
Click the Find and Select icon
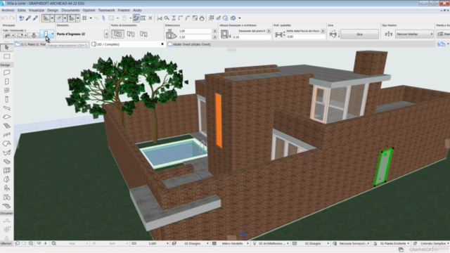22,18
